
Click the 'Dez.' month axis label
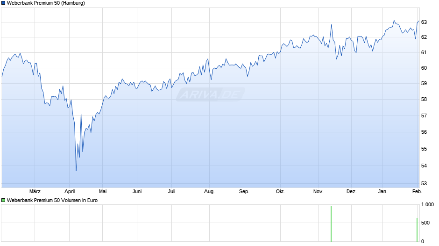[x=352, y=191]
